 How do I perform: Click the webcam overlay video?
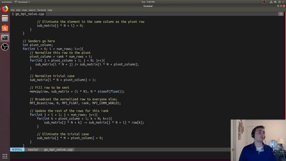[258, 140]
